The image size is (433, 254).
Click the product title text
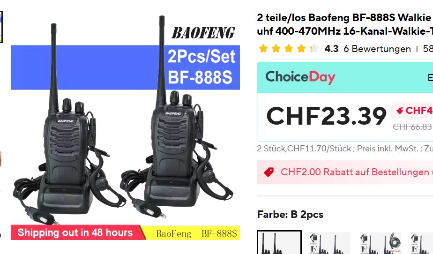point(345,24)
